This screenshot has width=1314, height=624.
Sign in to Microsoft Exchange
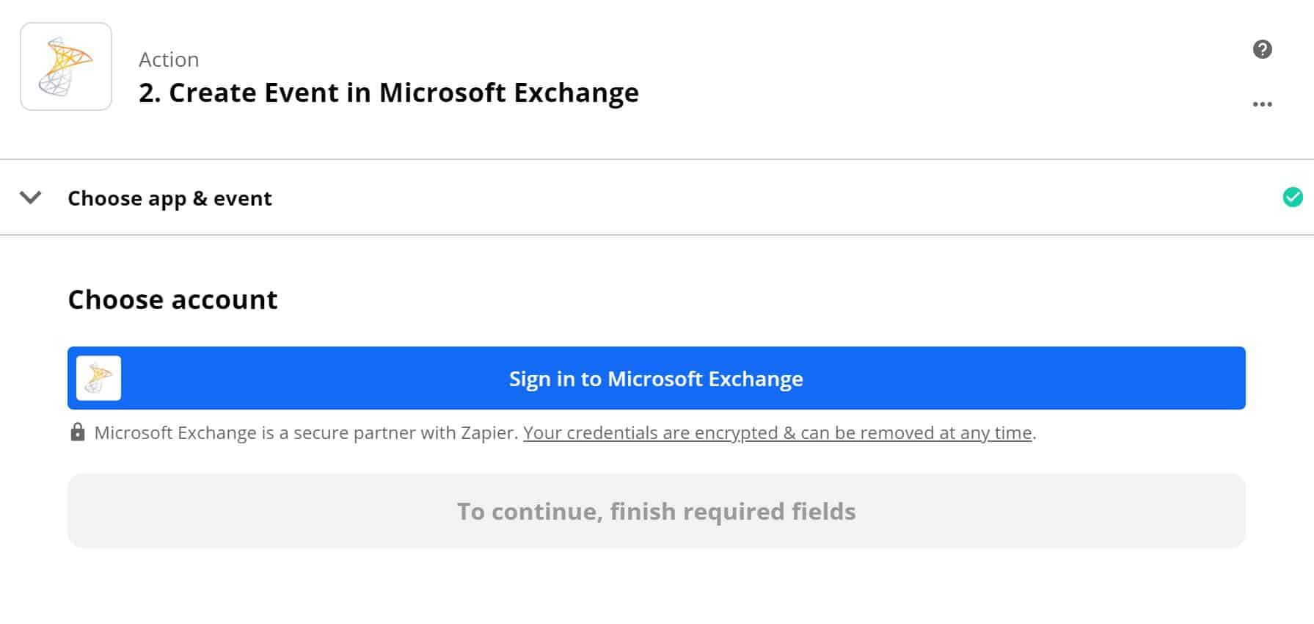[x=656, y=378]
